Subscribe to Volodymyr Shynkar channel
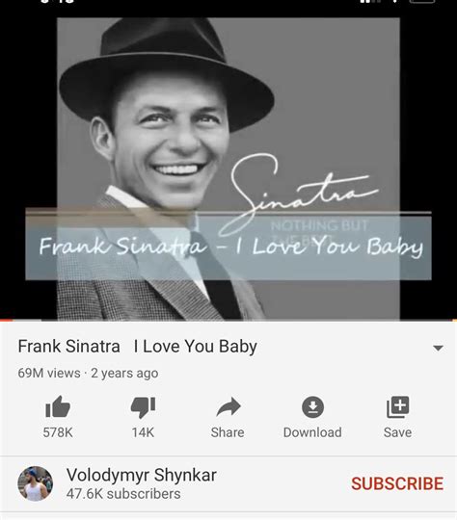 point(397,483)
